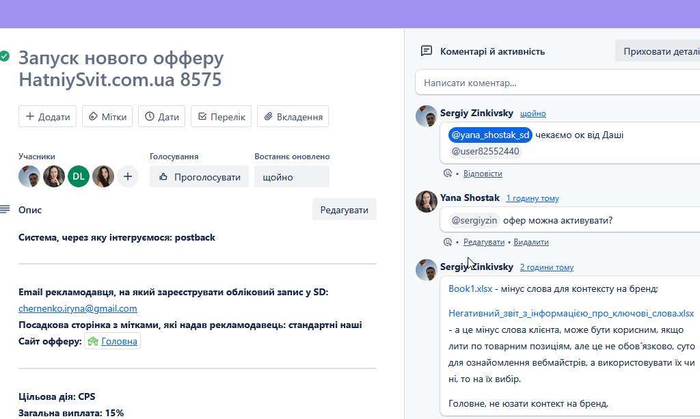Viewport: 700px width, 419px height.
Task: Click Редагувати under Yana's comment
Action: pyautogui.click(x=484, y=242)
